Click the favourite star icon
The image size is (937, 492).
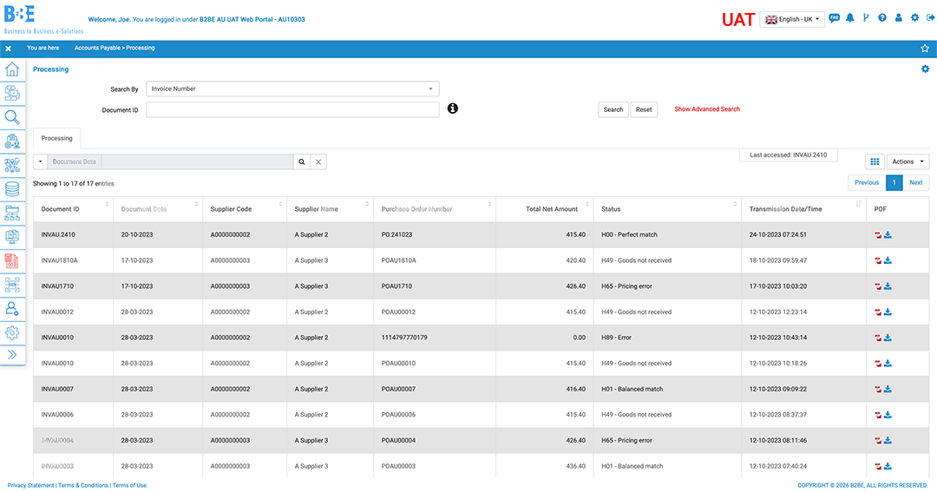924,49
